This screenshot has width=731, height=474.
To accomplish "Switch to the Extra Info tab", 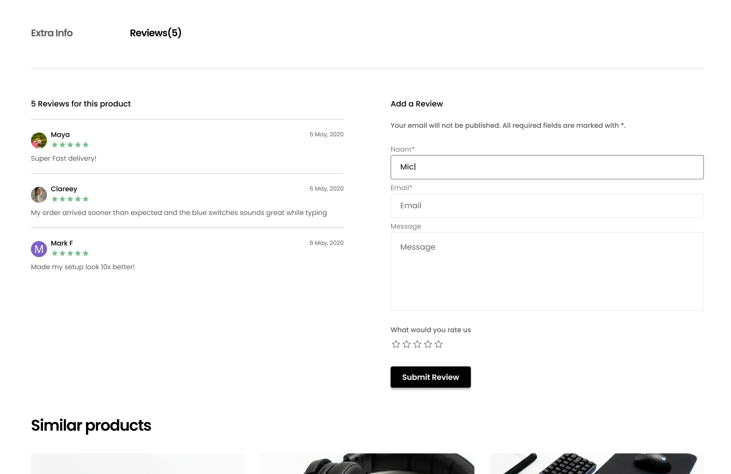I will point(52,33).
